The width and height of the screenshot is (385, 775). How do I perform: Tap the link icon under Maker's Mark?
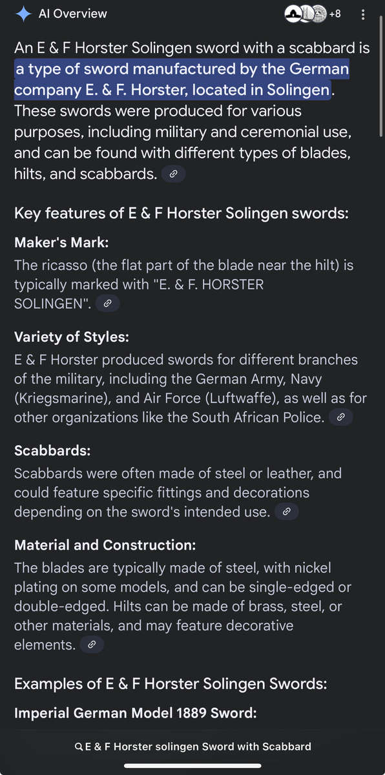pos(107,303)
